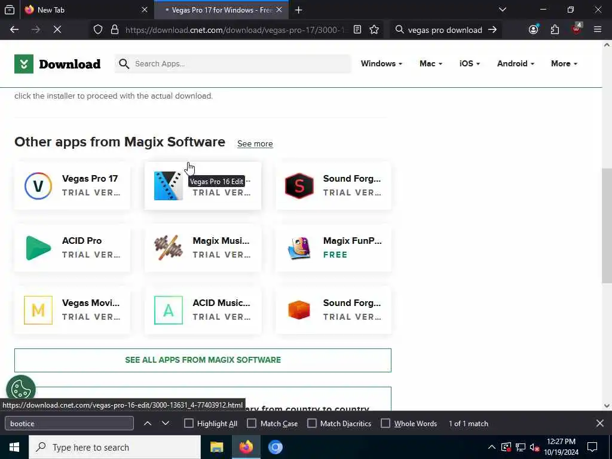Screen dimensions: 612x459
Task: Open Vegas Pro 17 app card
Action: [x=72, y=186]
